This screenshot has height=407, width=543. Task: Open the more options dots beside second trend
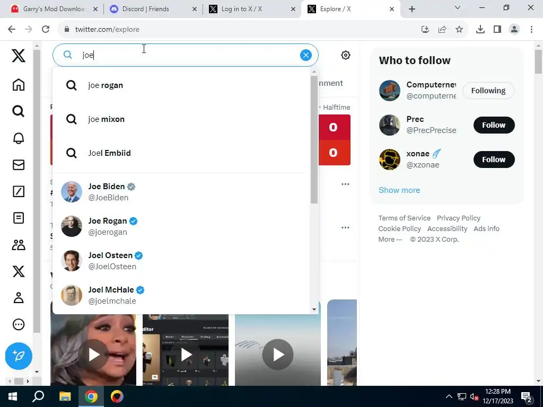(345, 228)
